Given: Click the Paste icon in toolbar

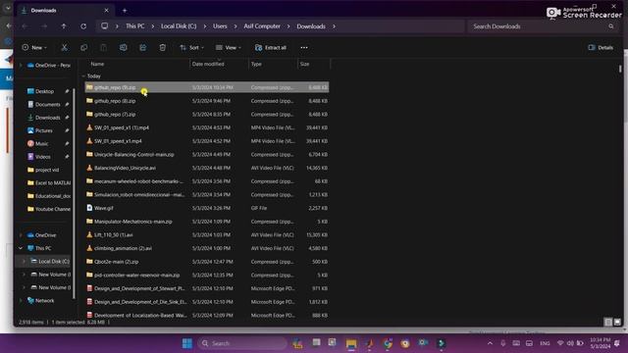Looking at the screenshot, I should click(x=103, y=48).
